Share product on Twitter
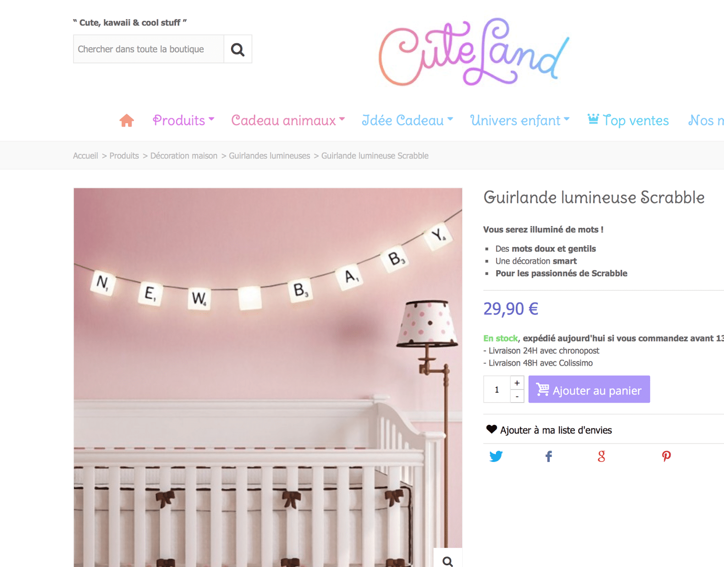724x567 pixels. click(496, 456)
